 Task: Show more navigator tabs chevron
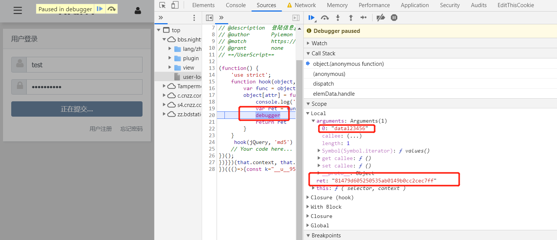161,18
